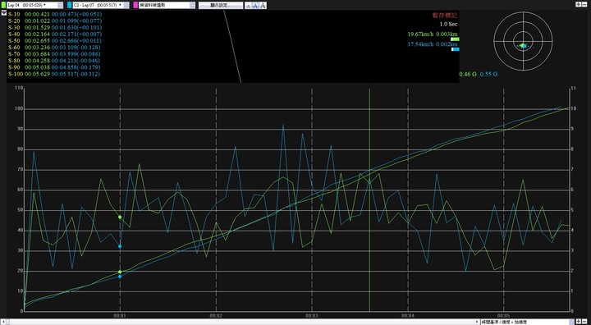
Task: Click the 00:05 time axis label
Action: [503, 315]
